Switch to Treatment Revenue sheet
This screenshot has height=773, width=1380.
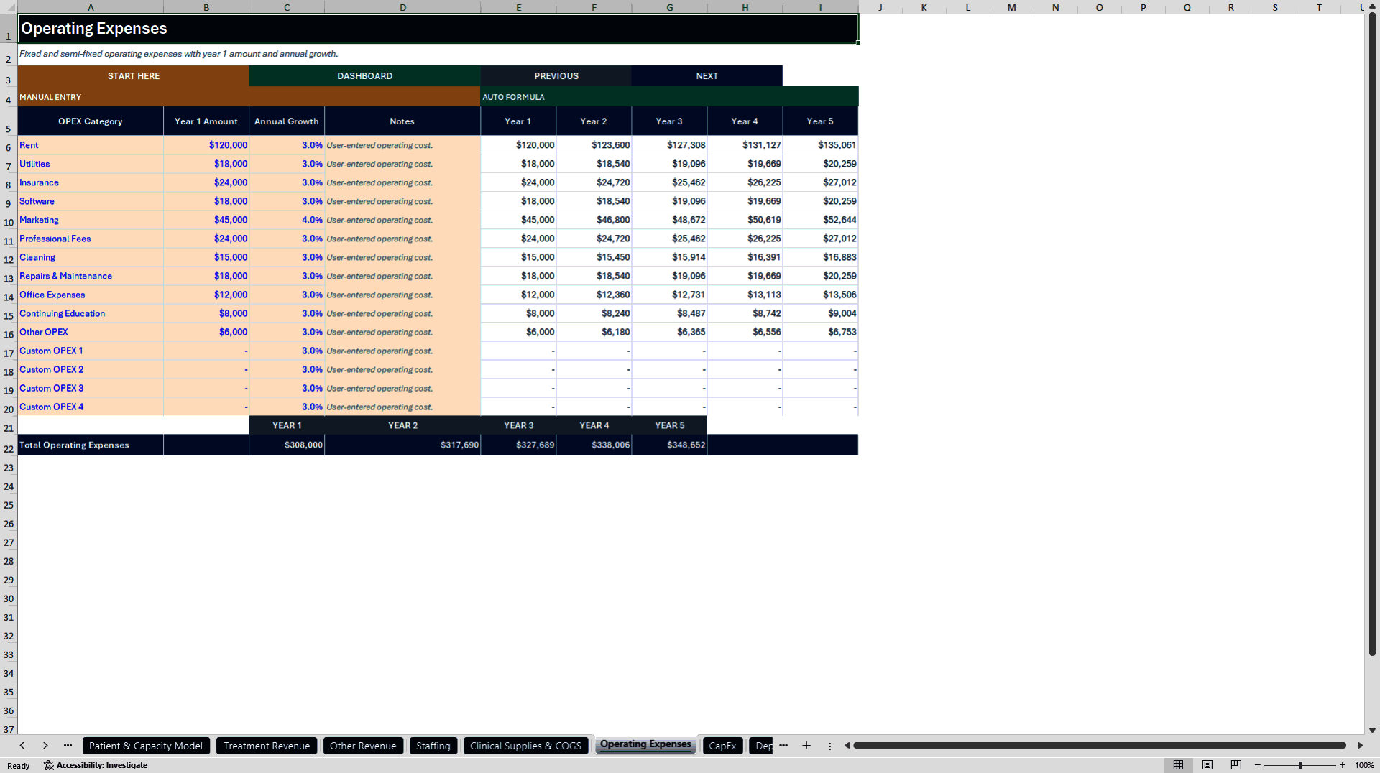click(267, 746)
